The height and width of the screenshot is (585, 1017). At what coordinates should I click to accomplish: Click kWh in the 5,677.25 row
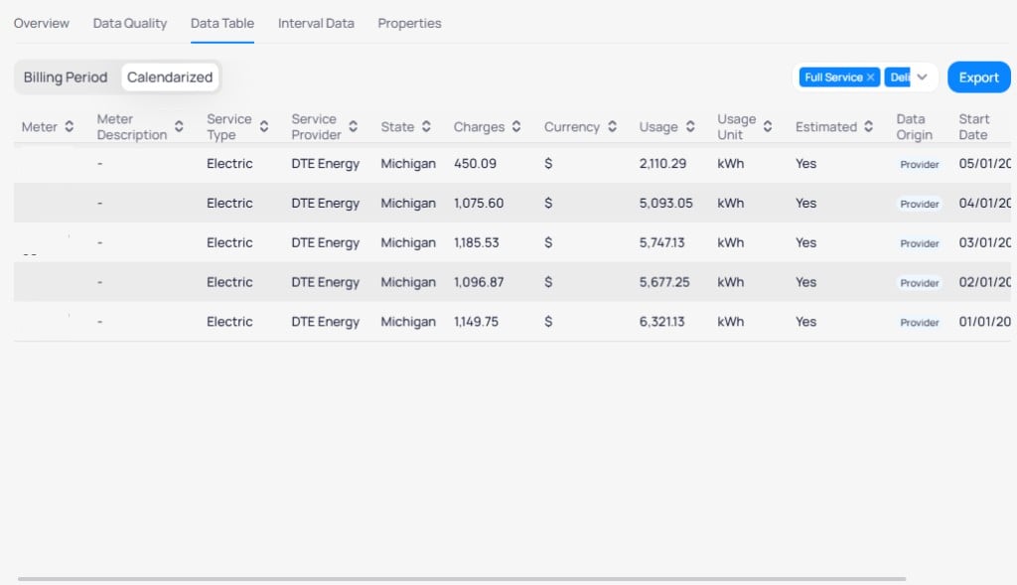coord(730,282)
